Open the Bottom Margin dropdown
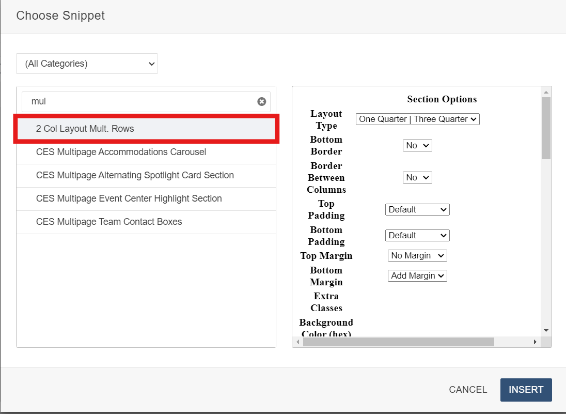Viewport: 566px width, 414px height. point(417,275)
